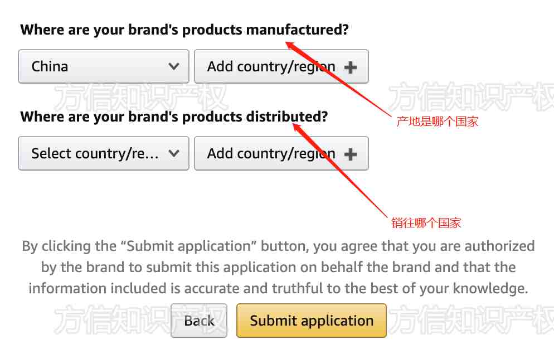This screenshot has height=349, width=554.
Task: Click the chevron arrow beside China
Action: coord(173,66)
